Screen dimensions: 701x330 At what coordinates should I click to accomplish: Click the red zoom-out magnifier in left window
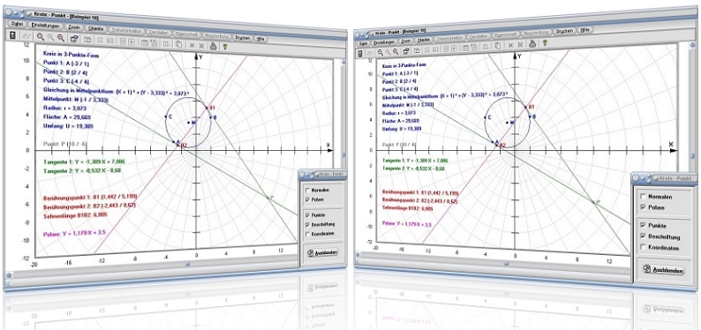[x=60, y=39]
